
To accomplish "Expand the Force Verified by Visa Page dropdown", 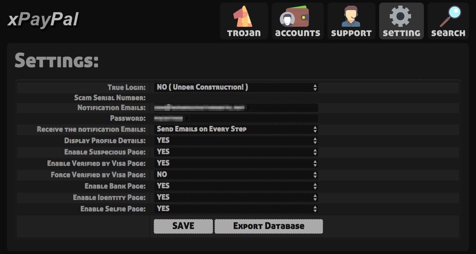I will (x=236, y=175).
